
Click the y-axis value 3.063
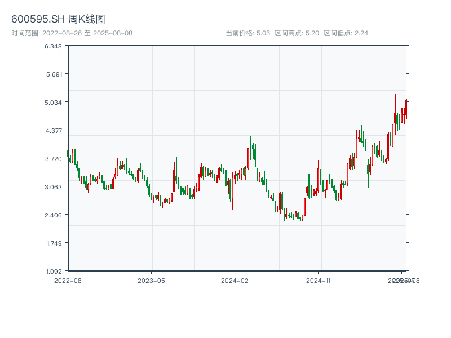[53, 187]
